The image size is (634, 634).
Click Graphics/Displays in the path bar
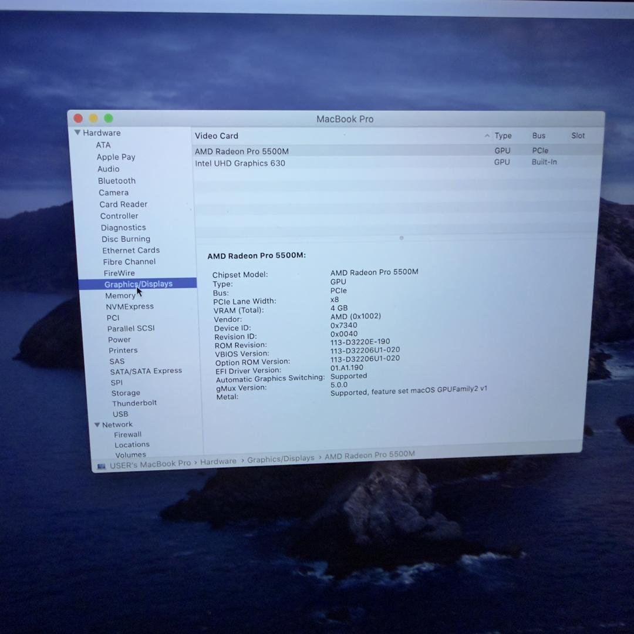click(281, 459)
